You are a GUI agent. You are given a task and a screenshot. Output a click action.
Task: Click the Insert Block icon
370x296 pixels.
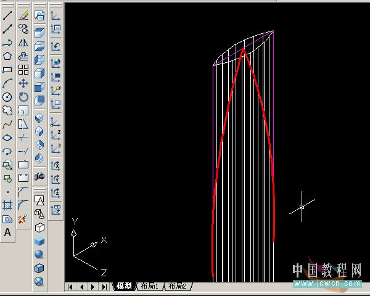7,165
